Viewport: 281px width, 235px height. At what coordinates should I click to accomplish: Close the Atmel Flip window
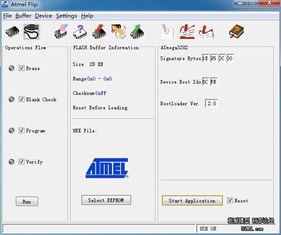click(269, 3)
